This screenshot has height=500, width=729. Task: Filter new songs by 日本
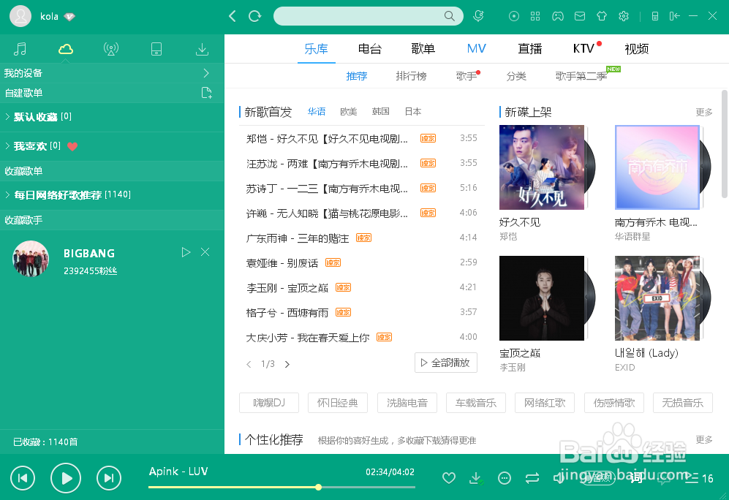[x=413, y=112]
